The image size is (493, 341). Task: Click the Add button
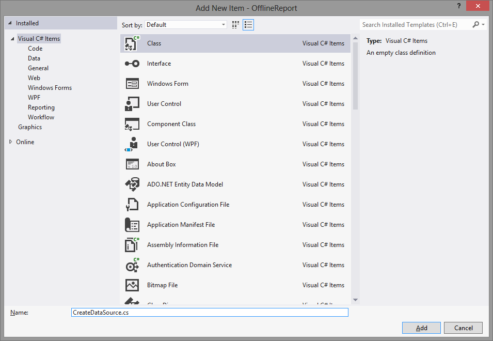coord(421,328)
